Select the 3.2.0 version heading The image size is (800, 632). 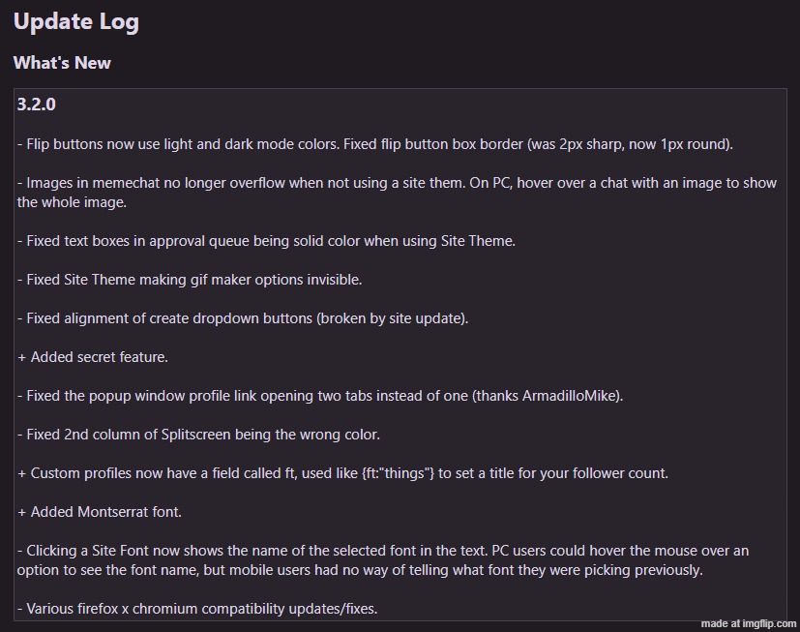[x=37, y=105]
